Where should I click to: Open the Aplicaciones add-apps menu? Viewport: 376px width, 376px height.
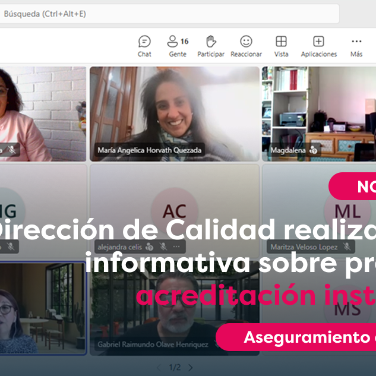(x=318, y=46)
